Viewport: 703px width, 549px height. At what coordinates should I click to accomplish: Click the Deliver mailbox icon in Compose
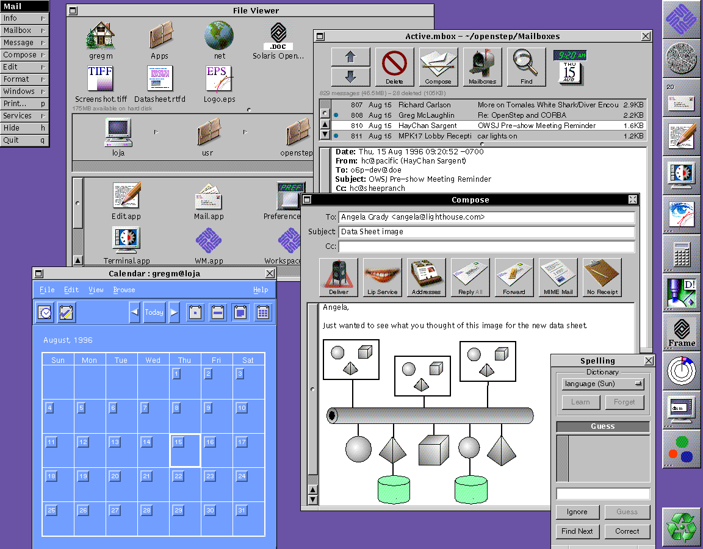(339, 275)
